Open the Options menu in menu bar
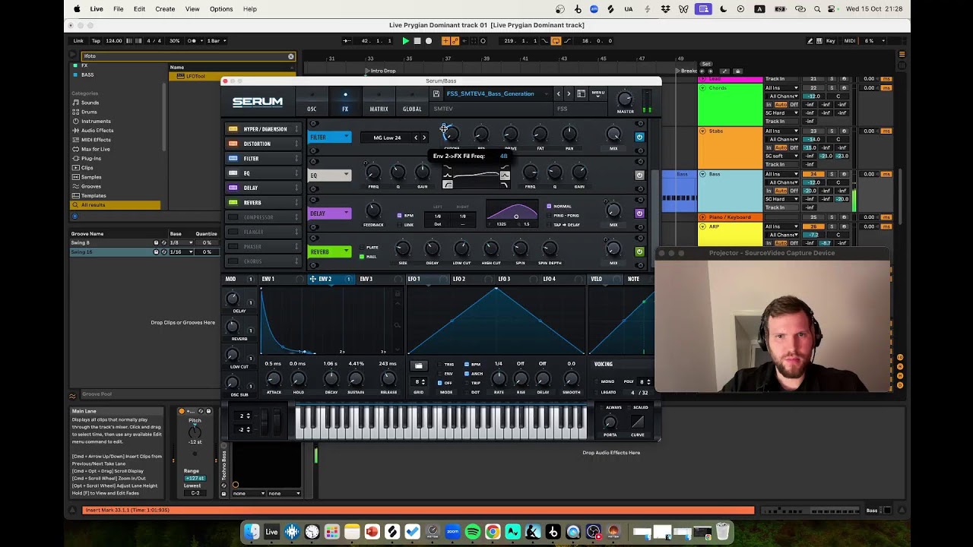This screenshot has width=973, height=547. [x=221, y=9]
